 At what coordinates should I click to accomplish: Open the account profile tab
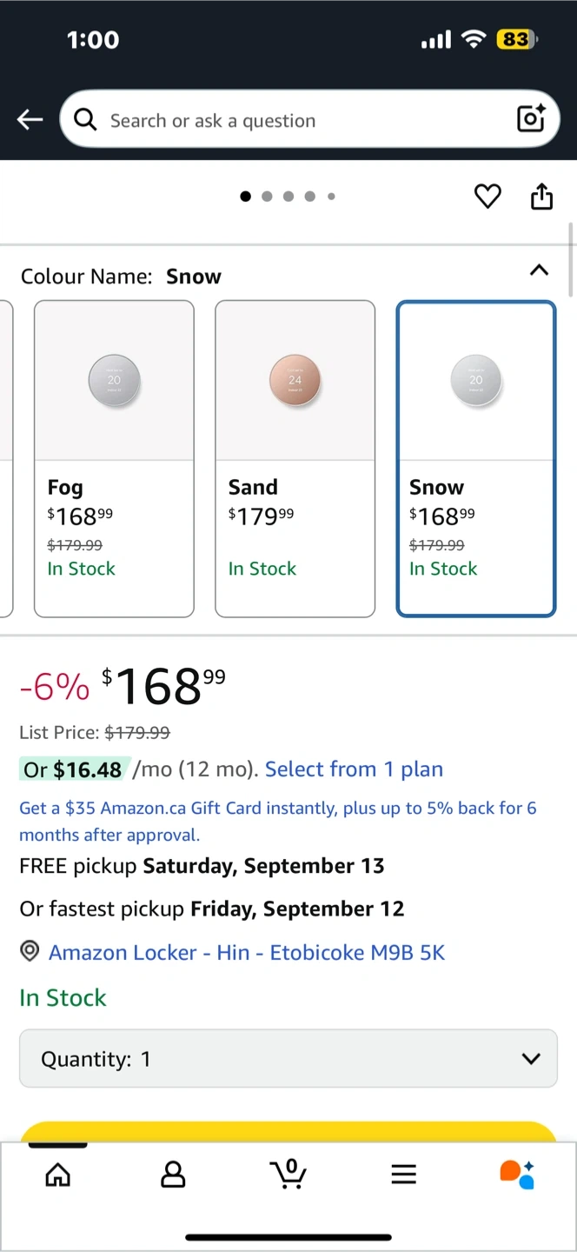174,1175
